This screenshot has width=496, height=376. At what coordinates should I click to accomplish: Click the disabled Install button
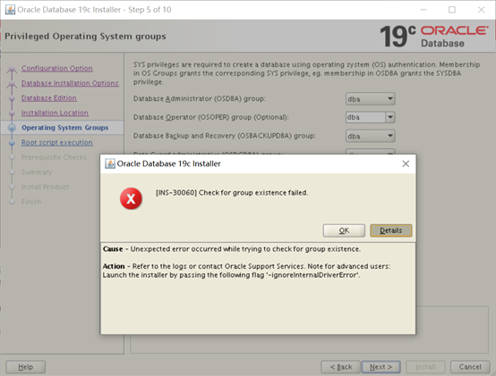[x=425, y=367]
